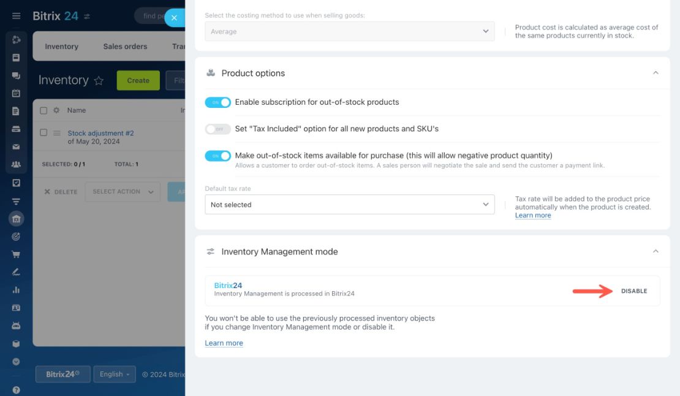Open Learn more link under tax rate
Screen dimensions: 680x396
(533, 215)
